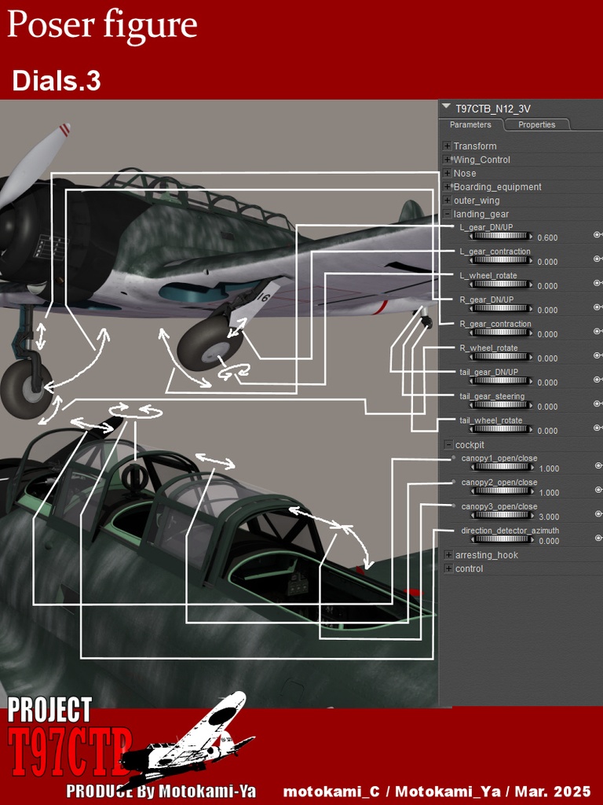
Task: Expand the Boarding_equipment group
Action: (x=447, y=187)
